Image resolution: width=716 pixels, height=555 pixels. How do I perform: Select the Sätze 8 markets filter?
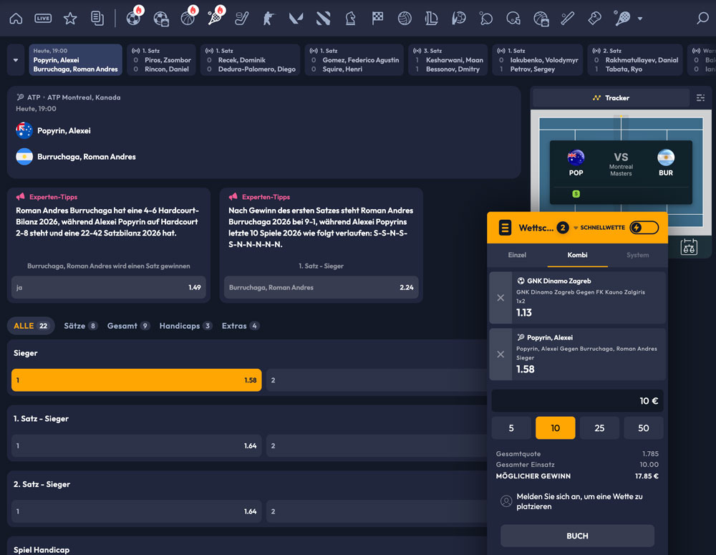pyautogui.click(x=80, y=326)
